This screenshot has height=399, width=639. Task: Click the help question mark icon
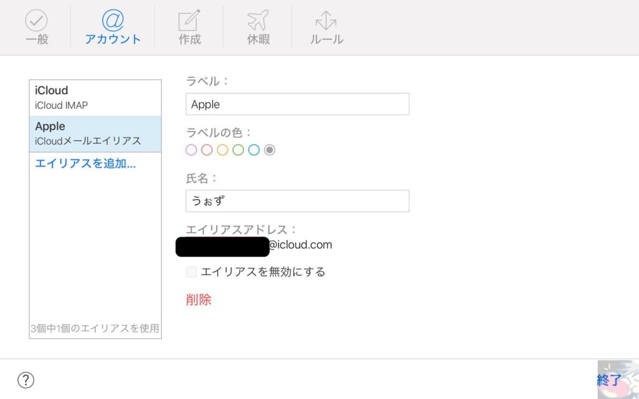(26, 380)
